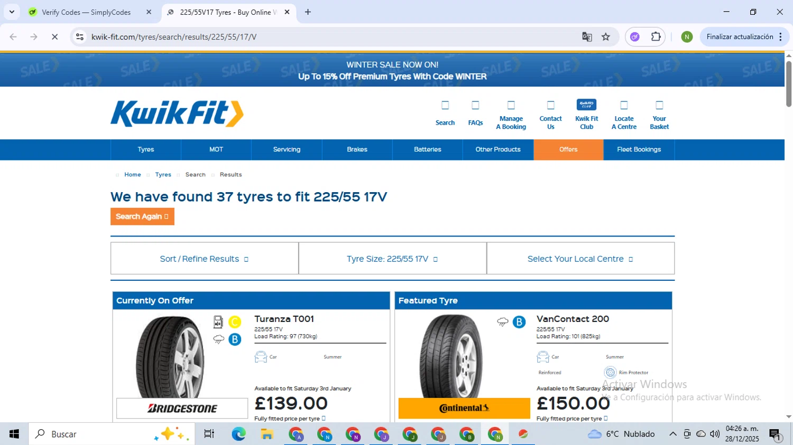
Task: Open the Tyres menu
Action: tap(146, 149)
